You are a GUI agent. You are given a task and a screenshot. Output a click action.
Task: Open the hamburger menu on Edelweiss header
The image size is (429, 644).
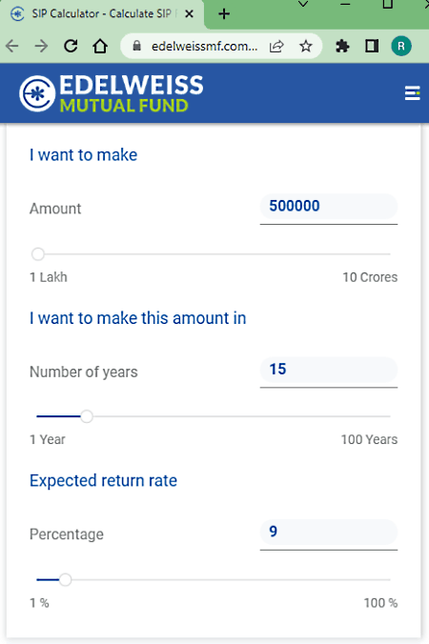coord(412,93)
